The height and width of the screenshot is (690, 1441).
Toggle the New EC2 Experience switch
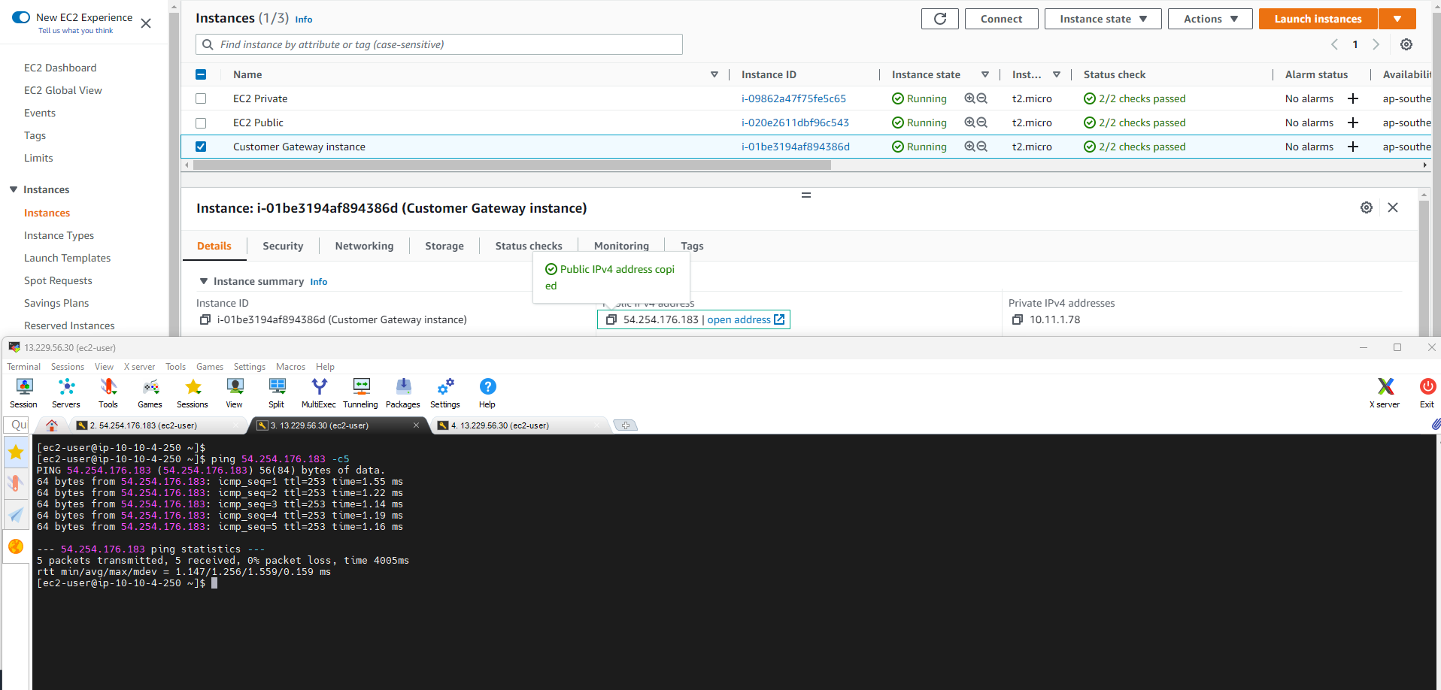click(x=21, y=17)
